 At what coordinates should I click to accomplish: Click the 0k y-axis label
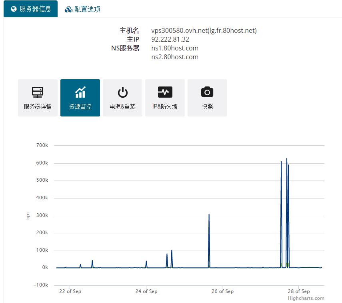[x=45, y=268]
